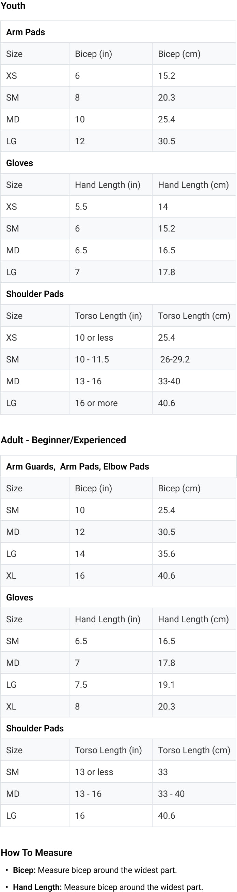The height and width of the screenshot is (892, 237).
Task: Select the Youth Gloves 14 cm cell
Action: tap(163, 207)
